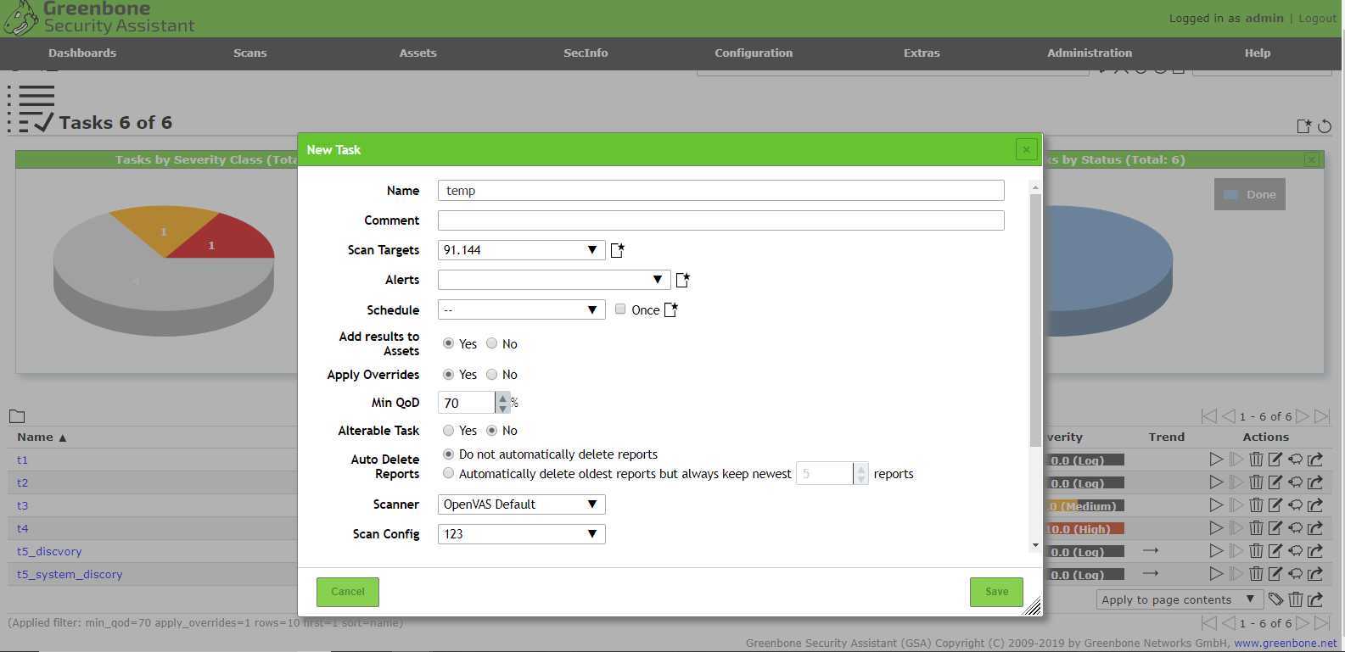1345x652 pixels.
Task: Open the Scans menu
Action: [x=250, y=53]
